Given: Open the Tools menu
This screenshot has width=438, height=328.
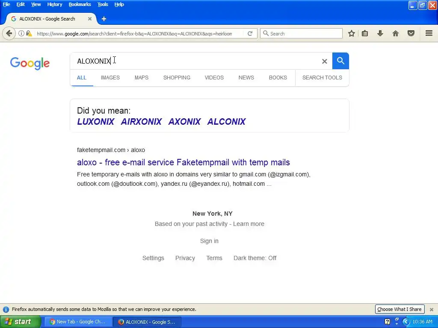Looking at the screenshot, I should point(103,4).
